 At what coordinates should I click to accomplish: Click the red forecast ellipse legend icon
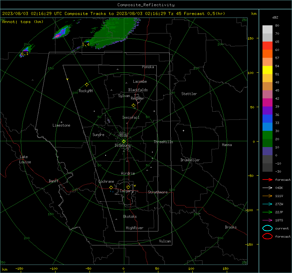[267, 236]
